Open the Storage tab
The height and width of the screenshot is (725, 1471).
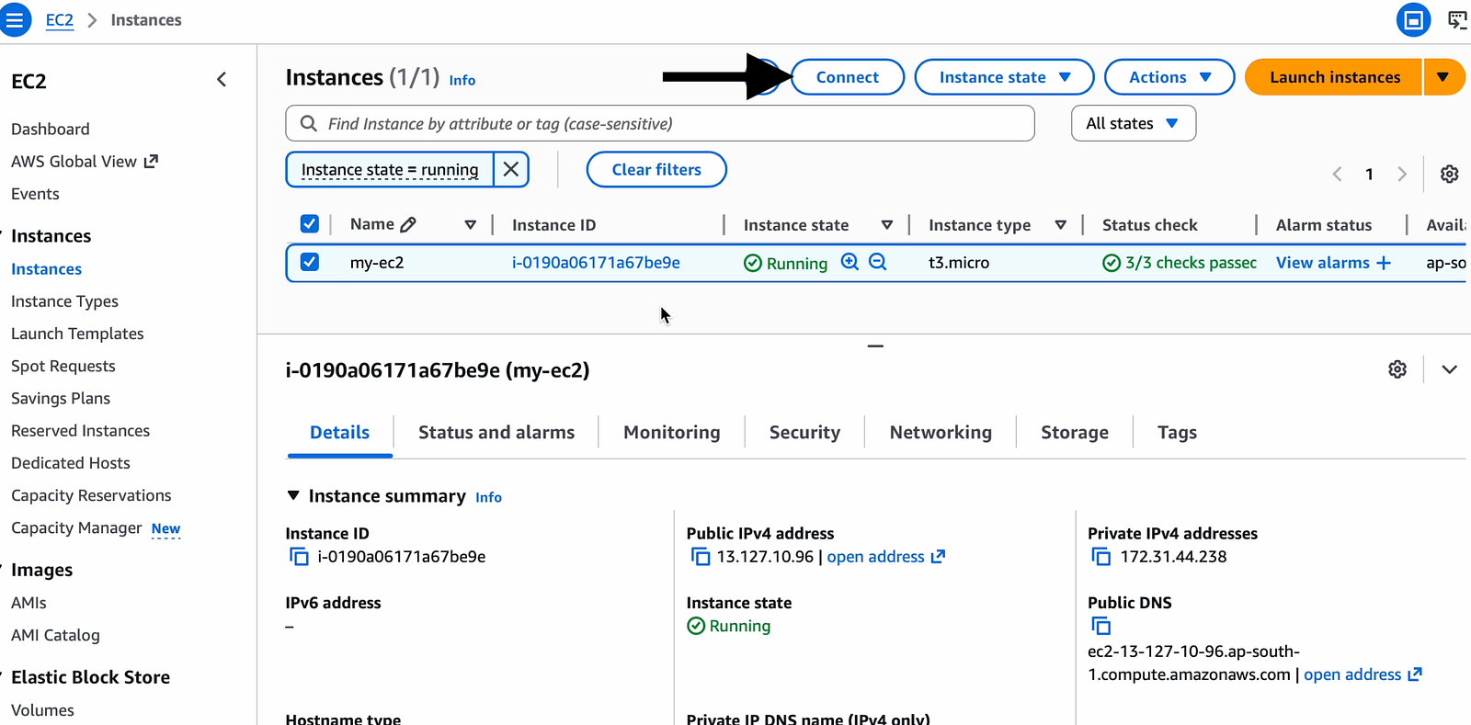1075,433
